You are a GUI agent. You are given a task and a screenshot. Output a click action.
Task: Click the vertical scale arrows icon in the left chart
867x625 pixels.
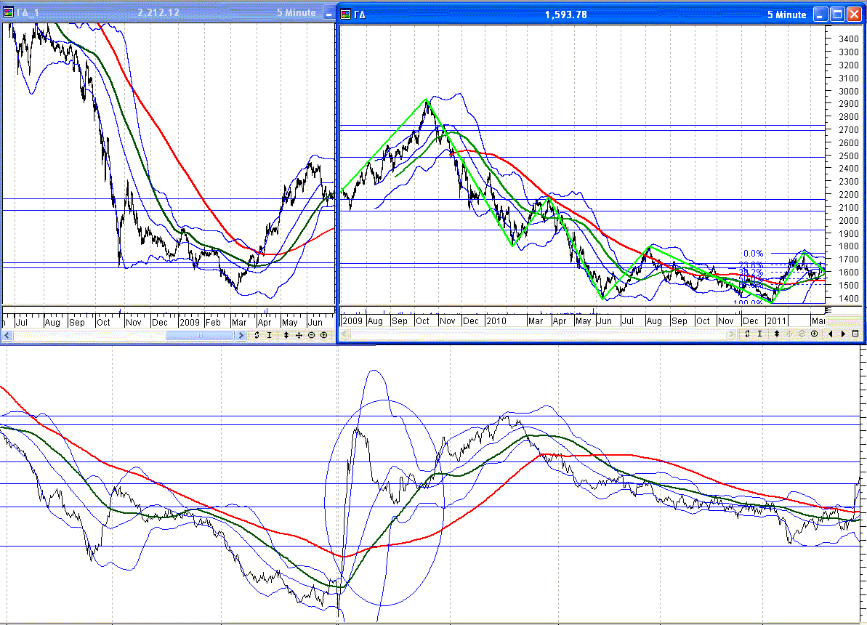coord(286,336)
